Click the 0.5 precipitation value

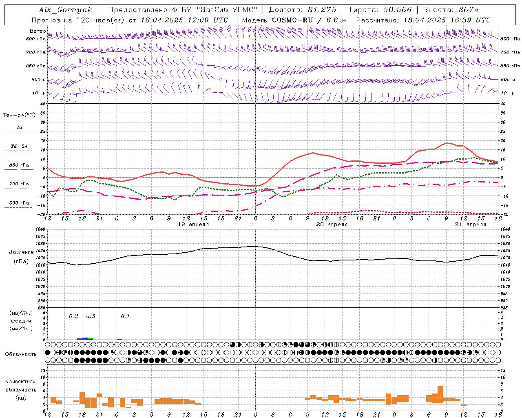(x=91, y=316)
